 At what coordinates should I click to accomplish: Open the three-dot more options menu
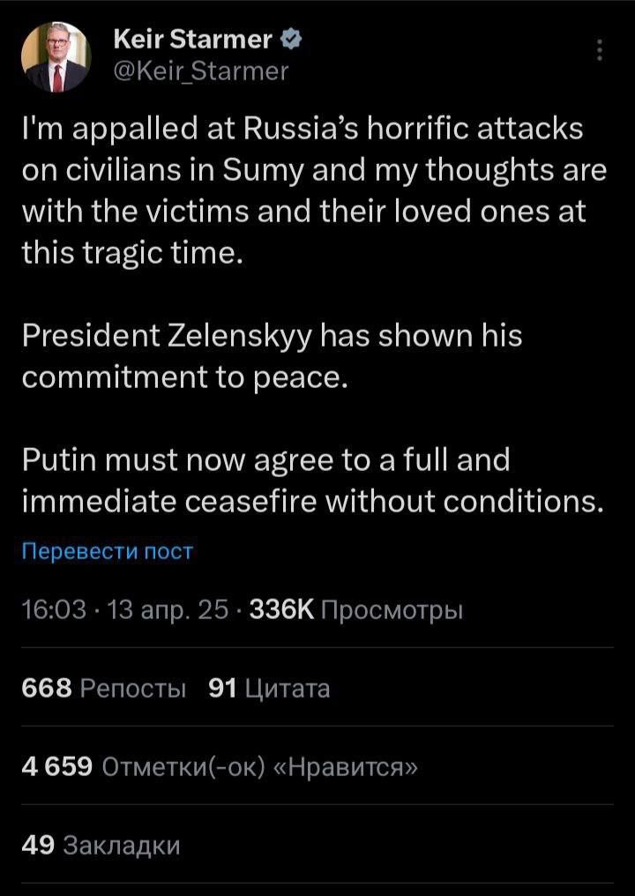601,51
